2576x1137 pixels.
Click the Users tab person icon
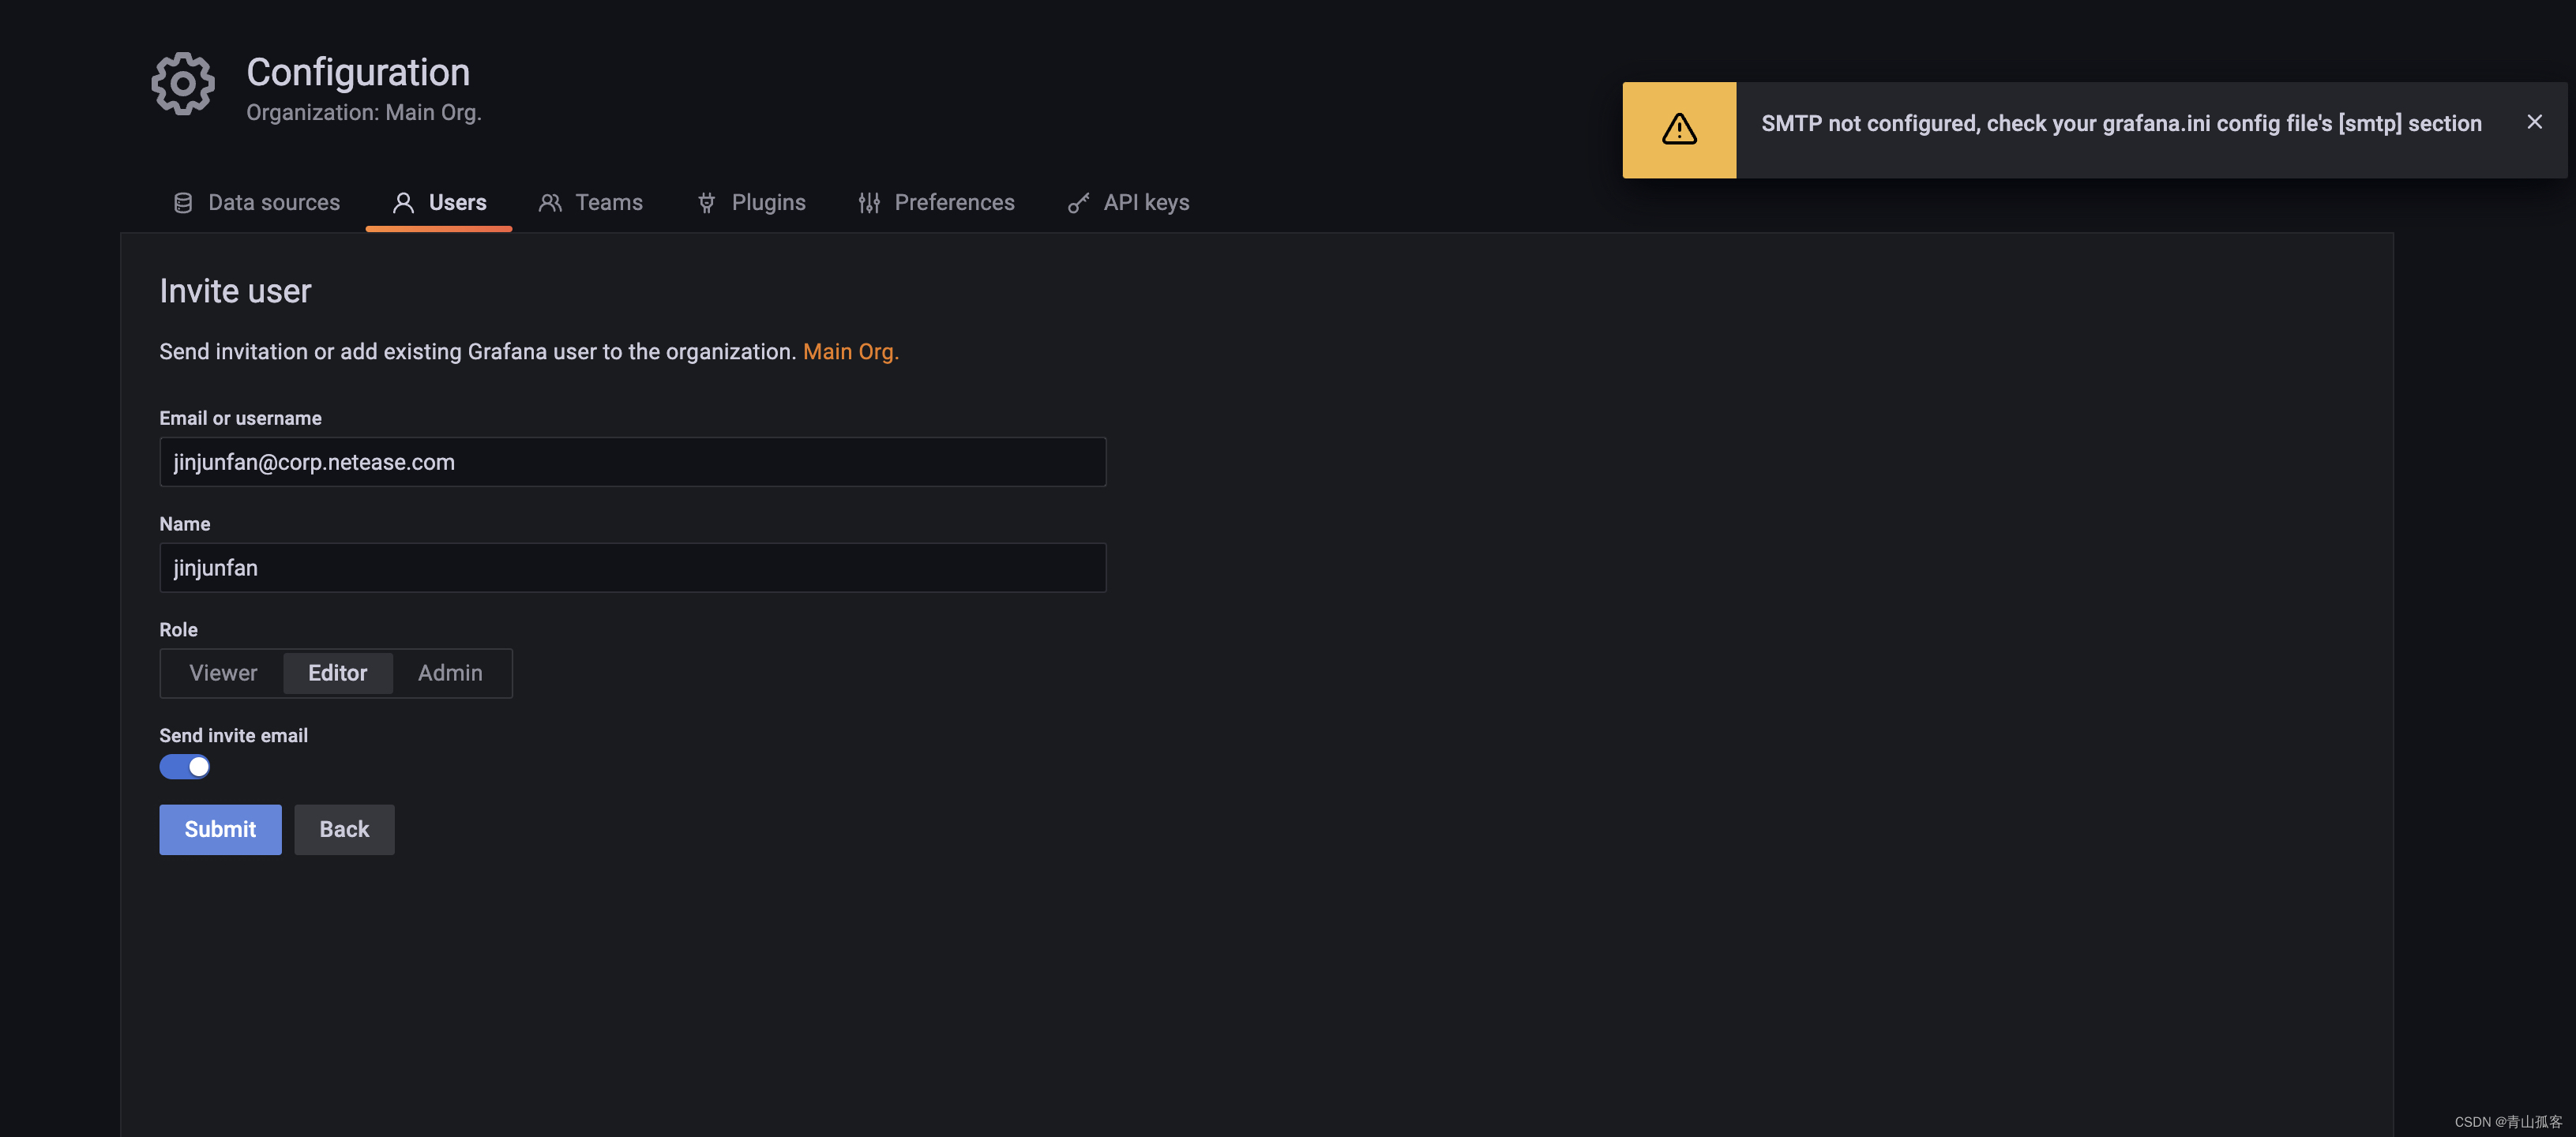[x=403, y=203]
